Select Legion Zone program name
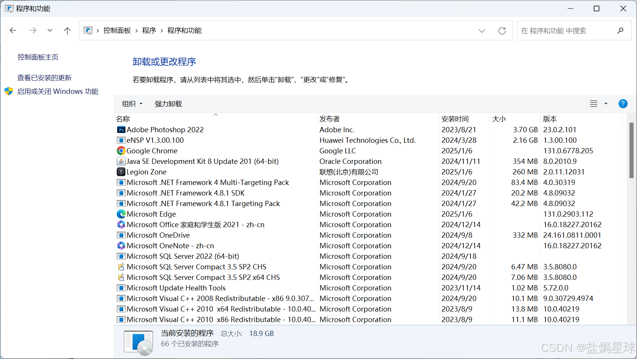Screen dimensions: 637x359 click(x=147, y=172)
